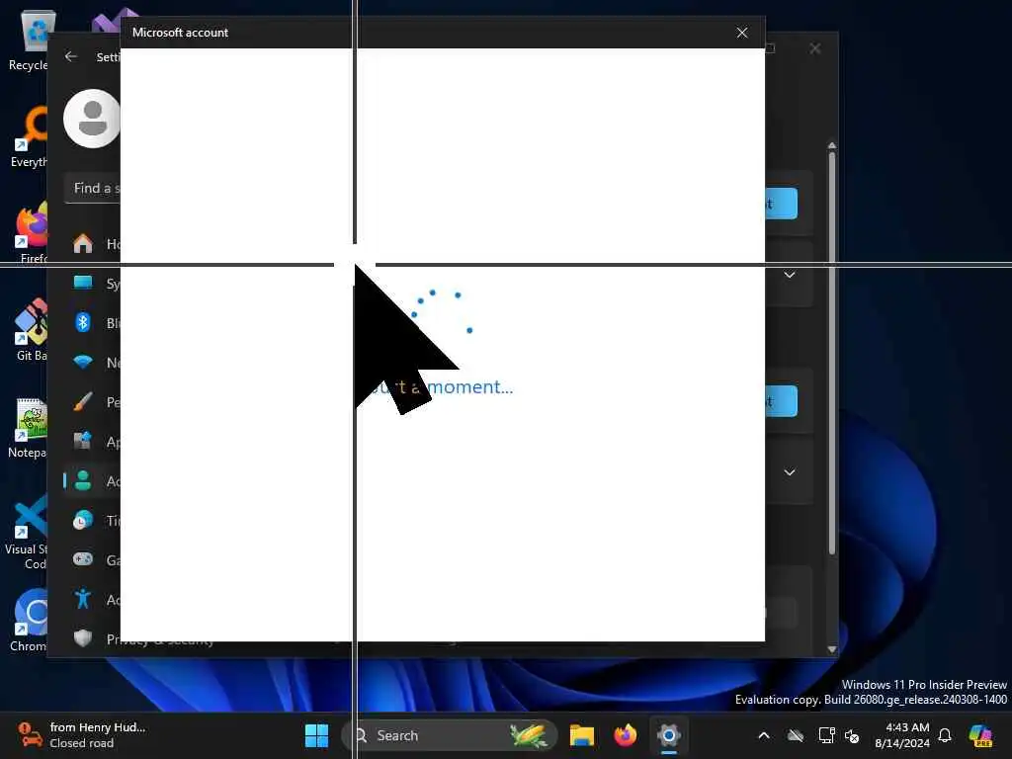Viewport: 1012px width, 759px height.
Task: Open clock and date 4:43 AM
Action: tap(901, 735)
